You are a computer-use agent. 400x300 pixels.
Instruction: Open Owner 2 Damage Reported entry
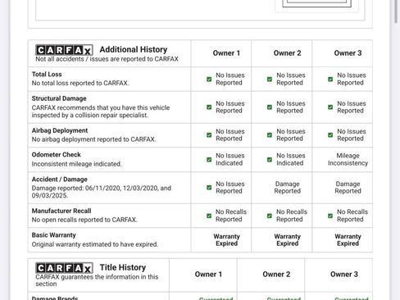[287, 188]
